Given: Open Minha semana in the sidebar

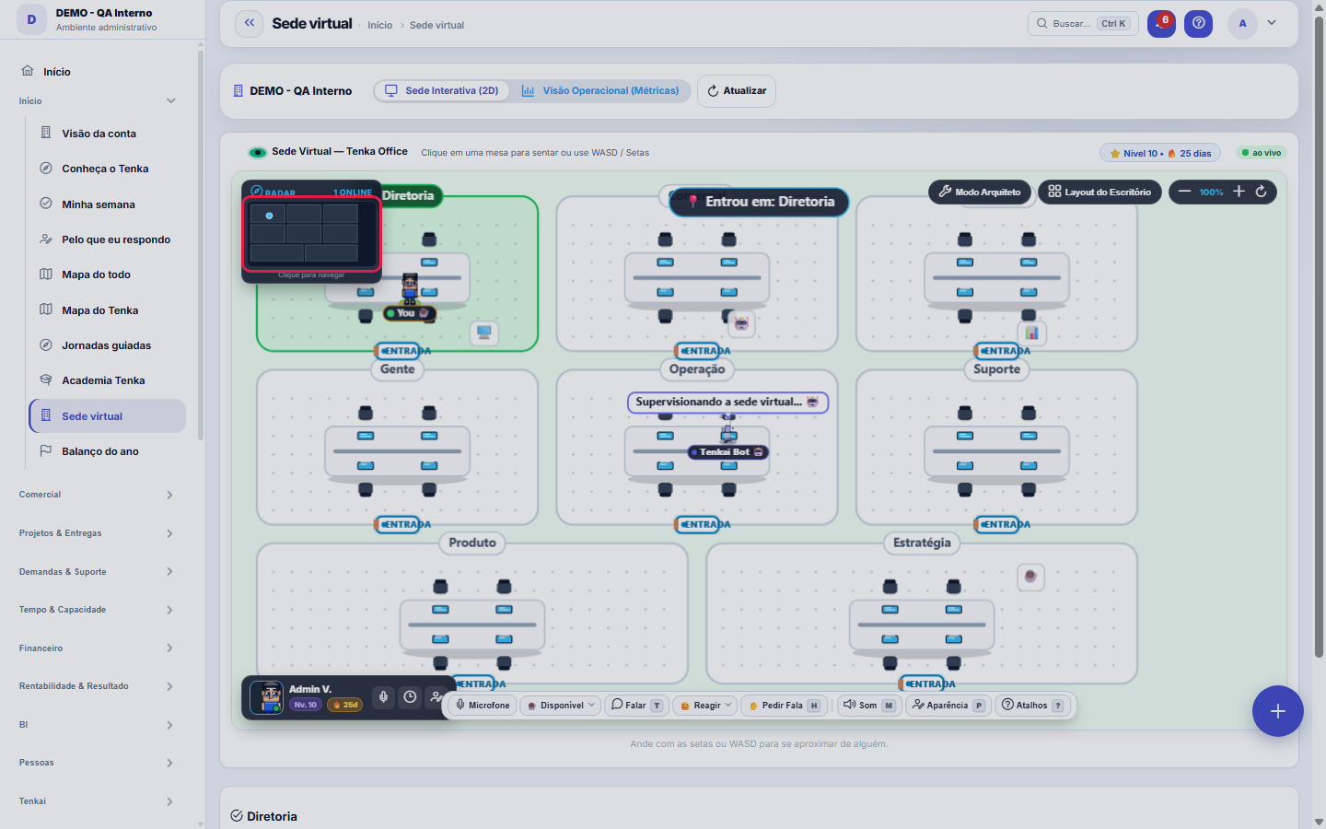Looking at the screenshot, I should tap(108, 204).
